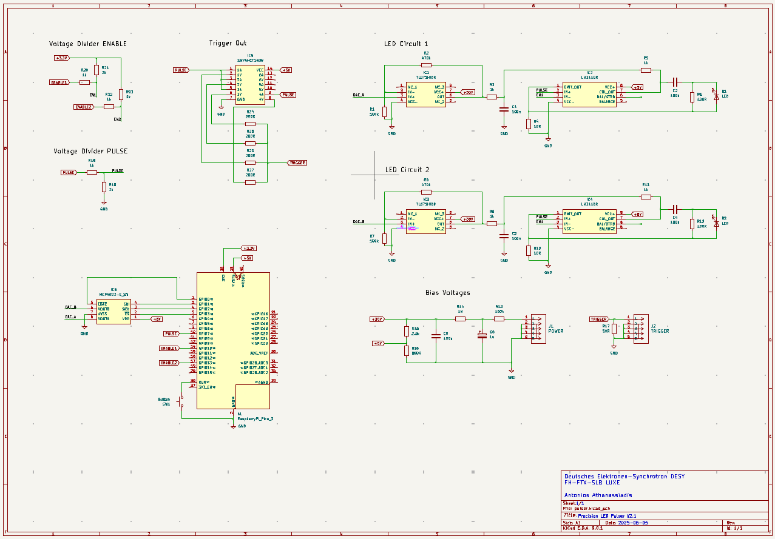Click the "Trigger Out" heading
Viewport: 775px width, 539px height.
click(x=228, y=43)
